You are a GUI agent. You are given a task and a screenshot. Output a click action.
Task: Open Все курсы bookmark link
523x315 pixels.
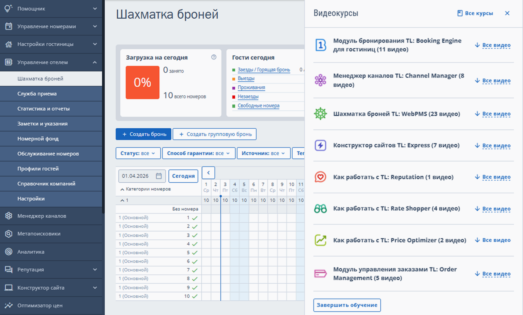(475, 13)
